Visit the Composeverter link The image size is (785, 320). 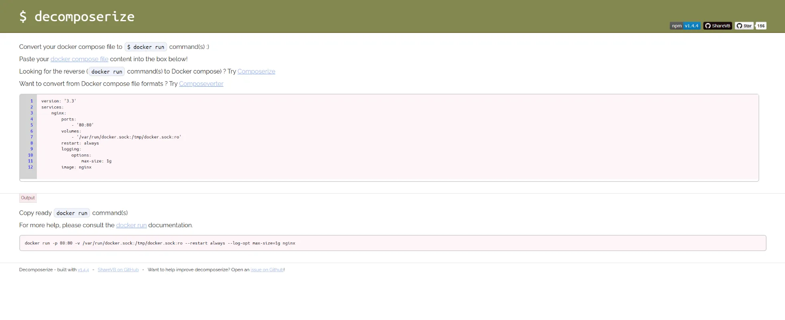click(201, 84)
